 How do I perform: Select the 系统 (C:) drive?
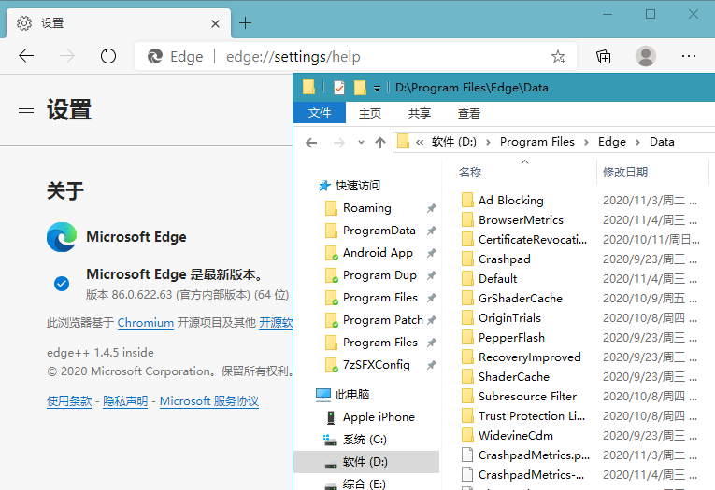tap(365, 440)
